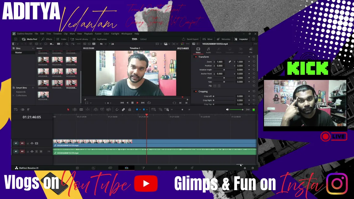
Task: Click the stop button in the viewer
Action: point(132,103)
